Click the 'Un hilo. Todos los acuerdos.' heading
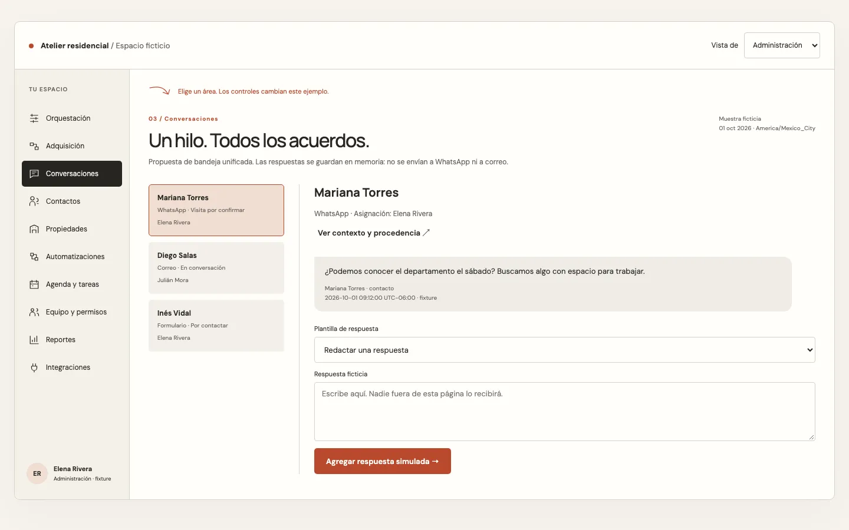This screenshot has width=849, height=530. [259, 141]
